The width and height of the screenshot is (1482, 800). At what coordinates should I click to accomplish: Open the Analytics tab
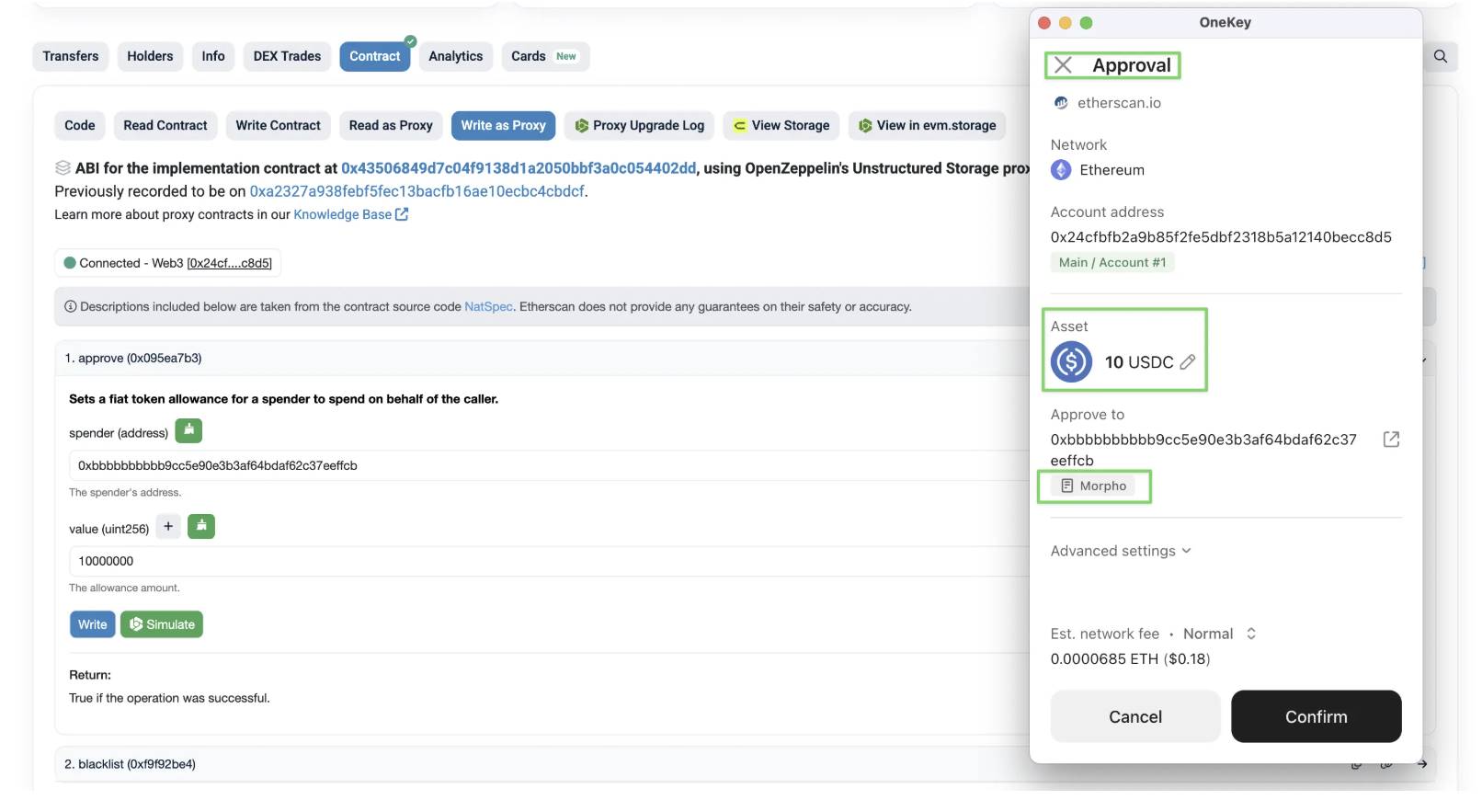pos(455,56)
